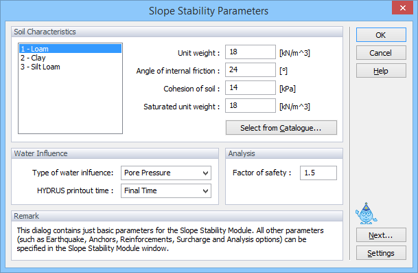This screenshot has height=273, width=418.
Task: Select 2 - Clay soil entry
Action: 70,58
